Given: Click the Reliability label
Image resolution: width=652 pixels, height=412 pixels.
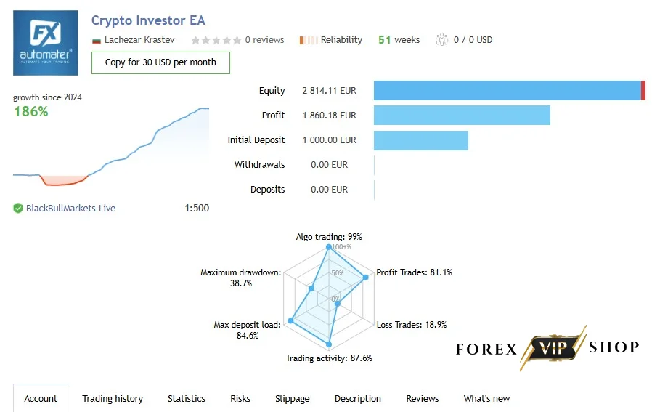Looking at the screenshot, I should [341, 39].
